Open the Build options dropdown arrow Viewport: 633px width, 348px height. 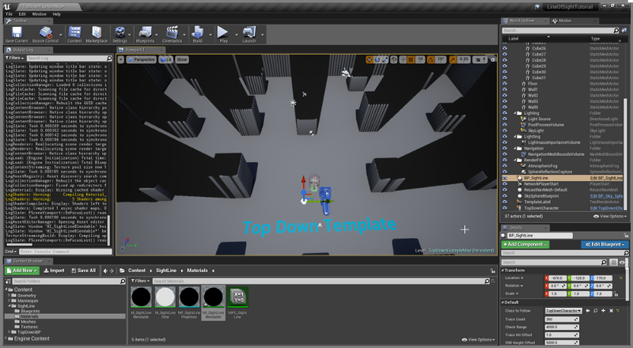coord(210,35)
